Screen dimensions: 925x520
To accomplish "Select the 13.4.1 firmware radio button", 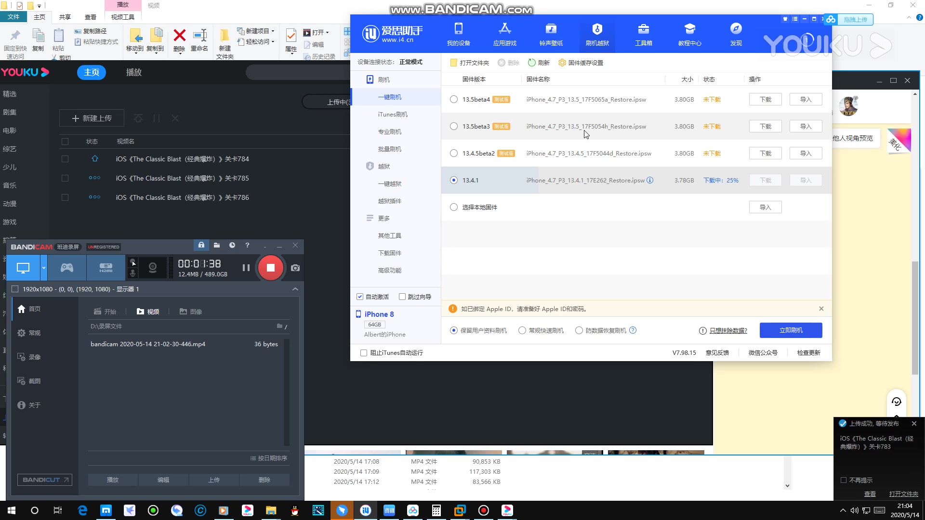I will 453,180.
